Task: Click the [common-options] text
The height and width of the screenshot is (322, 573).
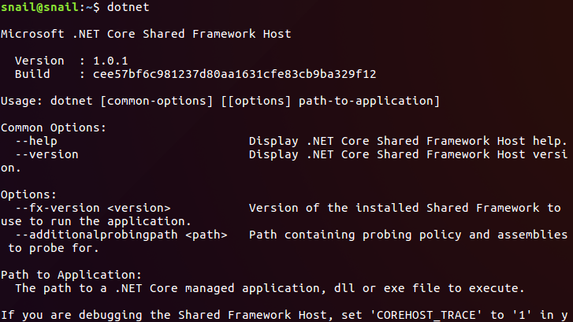Action: point(156,101)
